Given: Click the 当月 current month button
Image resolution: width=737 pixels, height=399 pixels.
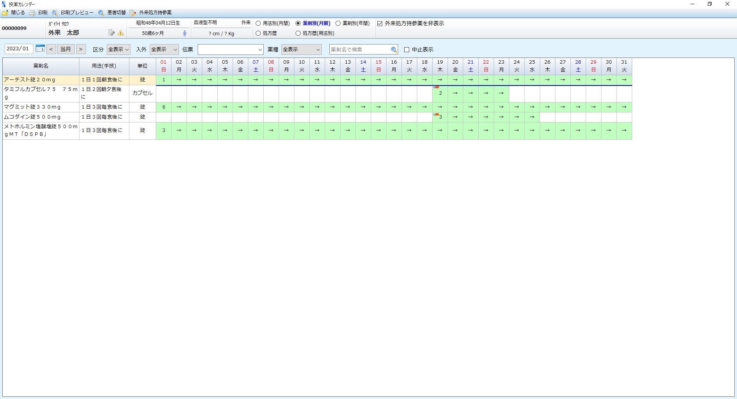Looking at the screenshot, I should coord(66,49).
